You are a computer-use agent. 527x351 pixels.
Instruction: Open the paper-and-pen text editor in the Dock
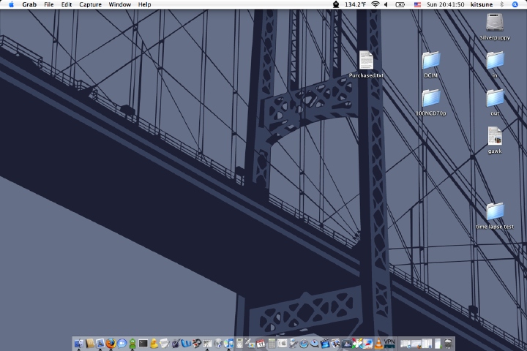coord(165,344)
